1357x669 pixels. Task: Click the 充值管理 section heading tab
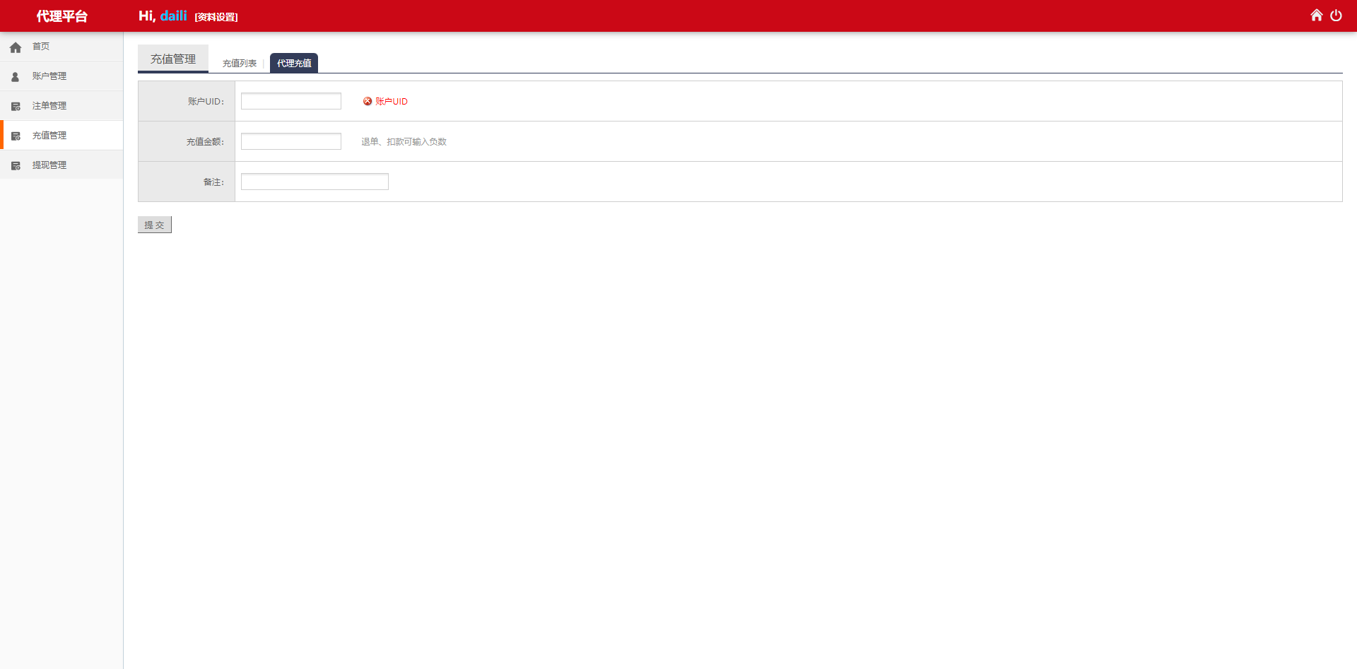(x=173, y=59)
